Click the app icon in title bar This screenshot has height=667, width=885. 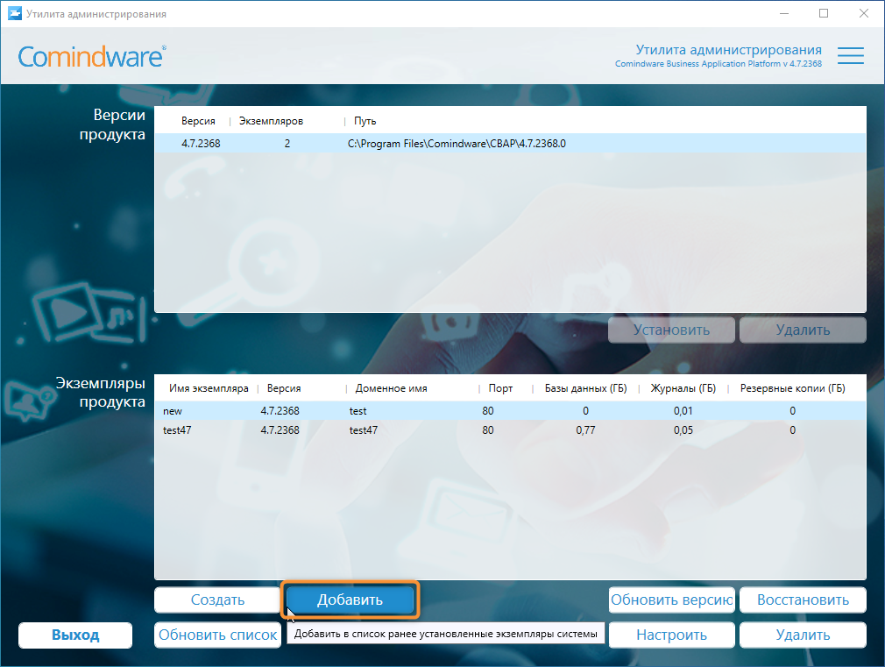click(15, 13)
